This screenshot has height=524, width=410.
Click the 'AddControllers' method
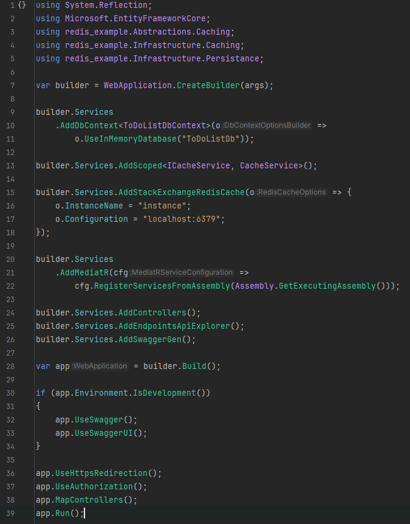click(x=152, y=312)
